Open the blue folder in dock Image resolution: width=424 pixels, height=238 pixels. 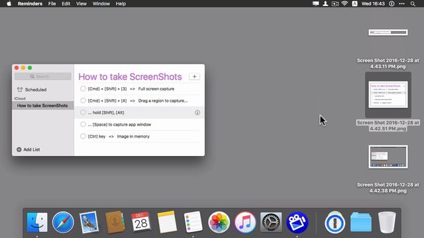(x=360, y=222)
